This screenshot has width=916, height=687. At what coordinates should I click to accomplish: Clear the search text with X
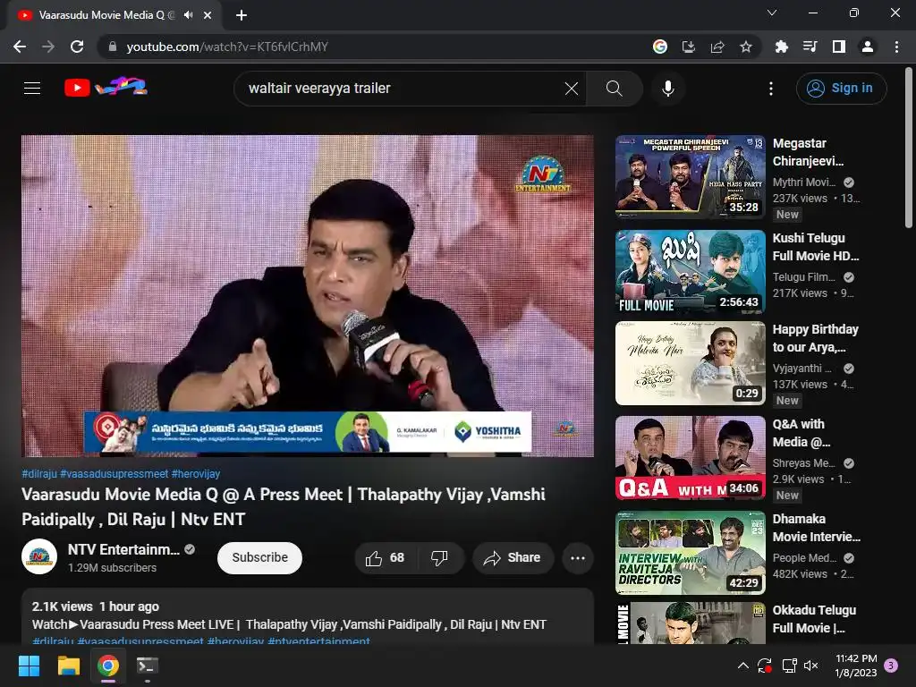pos(572,89)
